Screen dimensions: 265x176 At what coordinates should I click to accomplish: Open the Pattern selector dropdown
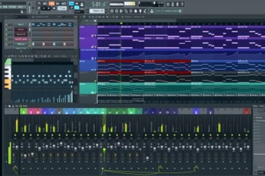tap(97, 11)
